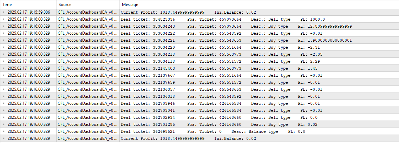Screen dimensions: 399x143
Task: Select log row for deal ticket 382145403
Action: 199,68
